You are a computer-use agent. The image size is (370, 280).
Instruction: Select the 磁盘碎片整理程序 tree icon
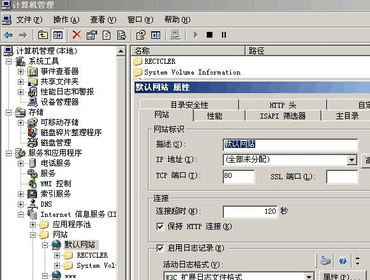click(x=33, y=133)
